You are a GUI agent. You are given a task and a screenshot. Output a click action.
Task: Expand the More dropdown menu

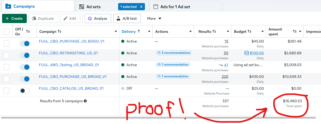[x=154, y=18]
